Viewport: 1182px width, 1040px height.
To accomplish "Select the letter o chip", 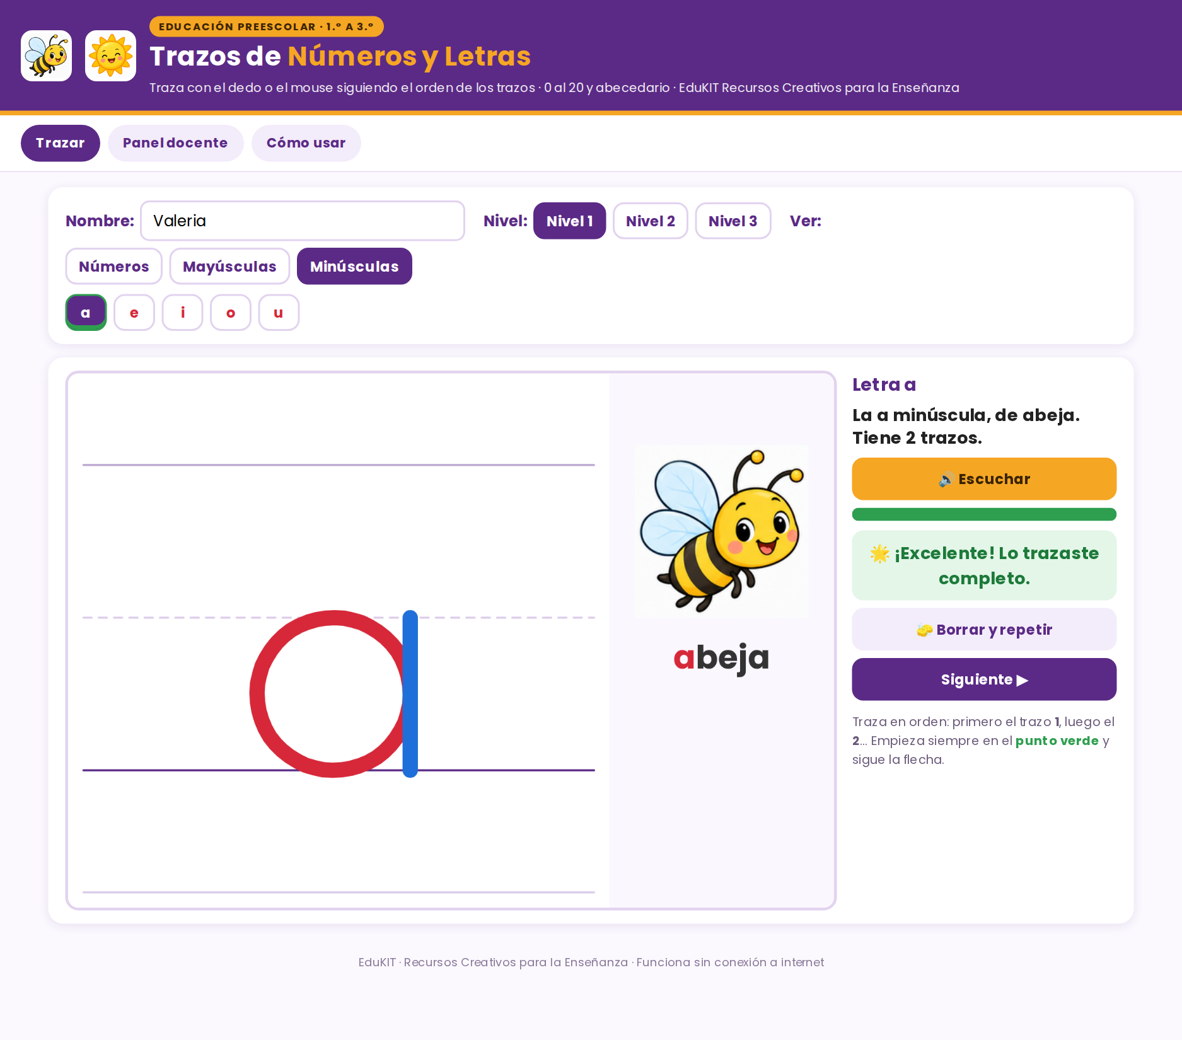I will coord(231,313).
